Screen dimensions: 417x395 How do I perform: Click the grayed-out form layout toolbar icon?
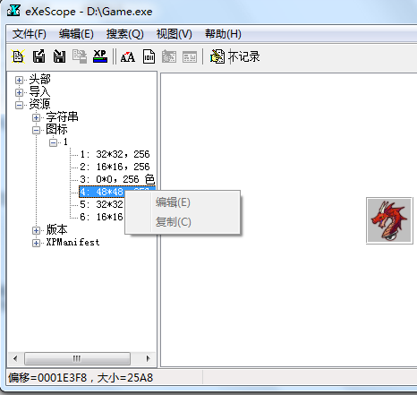(190, 56)
